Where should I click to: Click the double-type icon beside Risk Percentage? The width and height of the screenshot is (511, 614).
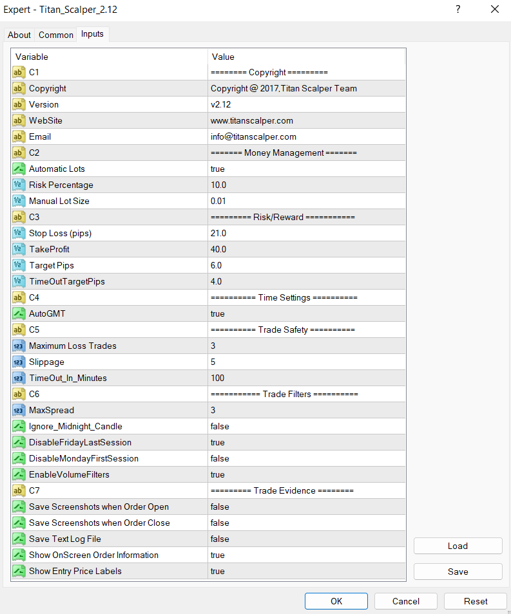19,185
